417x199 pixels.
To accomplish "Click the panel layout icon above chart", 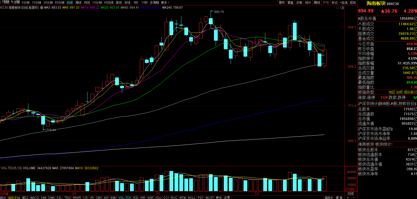I will click(342, 8).
